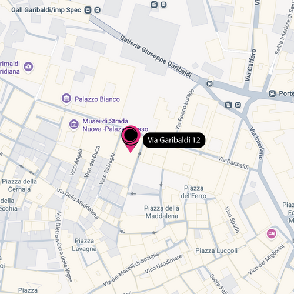This screenshot has width=294, height=294.
Task: Select the Musei di Strada Nuova museum icon
Action: (74, 125)
